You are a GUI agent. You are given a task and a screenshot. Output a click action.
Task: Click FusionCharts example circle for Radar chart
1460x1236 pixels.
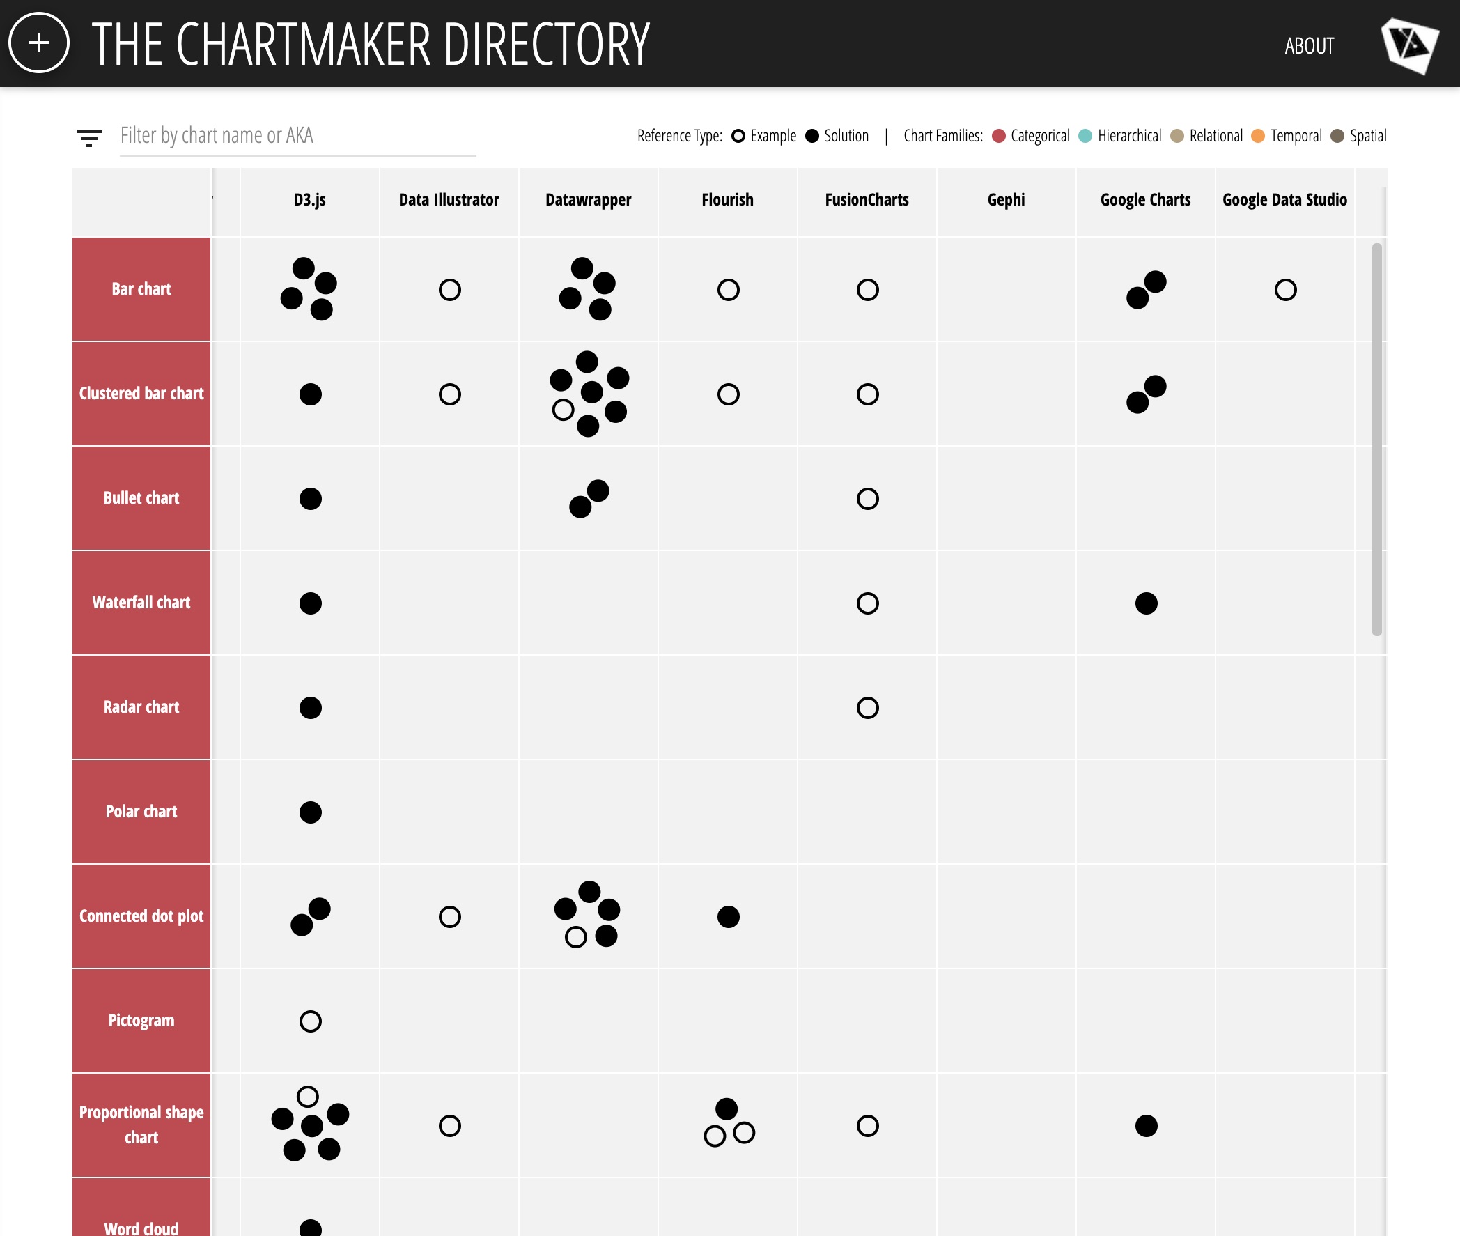click(x=868, y=706)
